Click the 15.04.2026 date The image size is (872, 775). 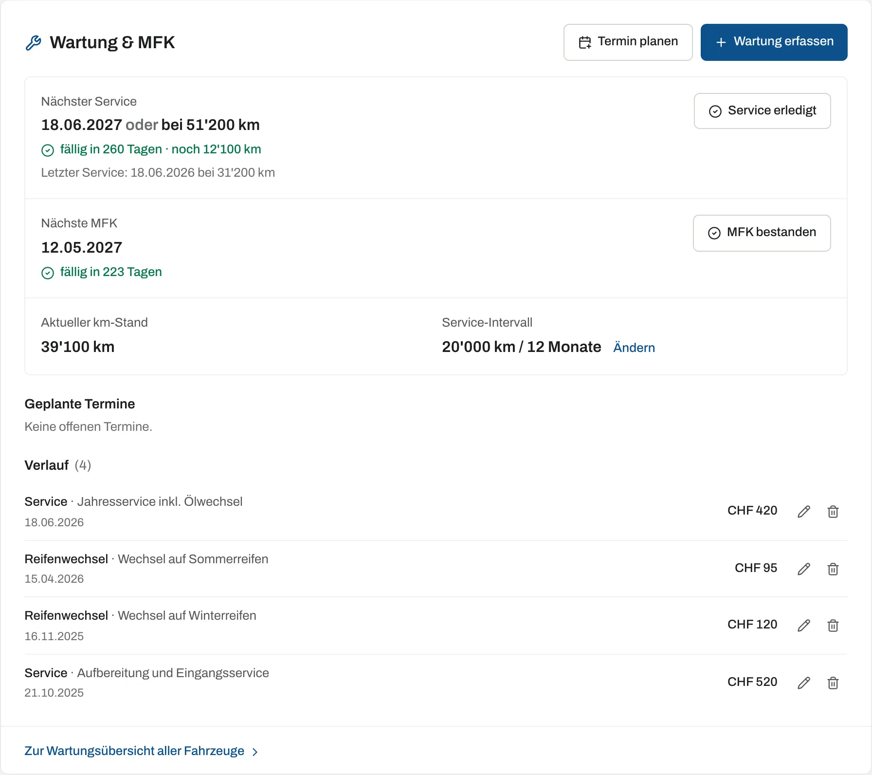pos(54,579)
